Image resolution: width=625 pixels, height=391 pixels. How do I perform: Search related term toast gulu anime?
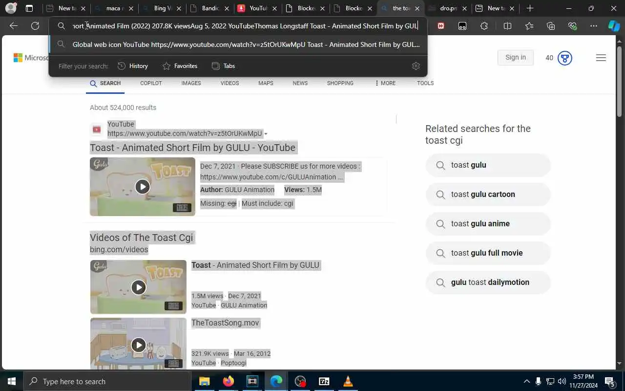488,224
